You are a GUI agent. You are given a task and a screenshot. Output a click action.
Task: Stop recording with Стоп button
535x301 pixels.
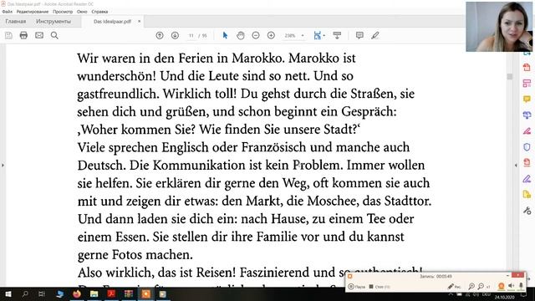[x=379, y=287]
